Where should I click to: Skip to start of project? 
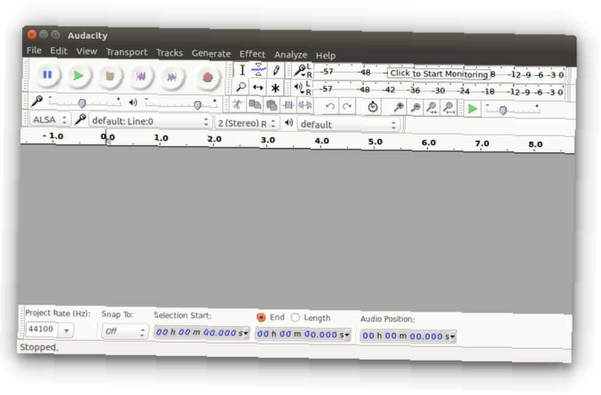141,77
